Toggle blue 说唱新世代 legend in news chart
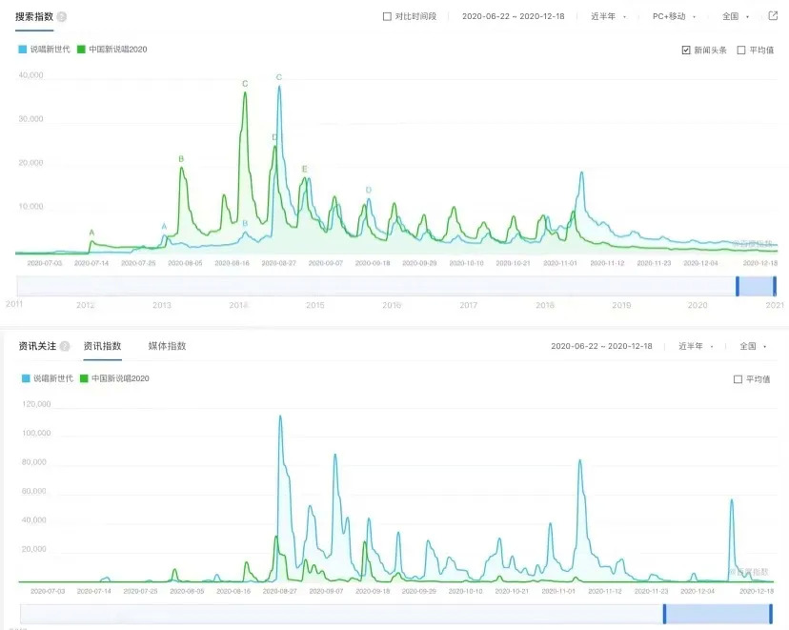The width and height of the screenshot is (789, 630). coord(48,378)
